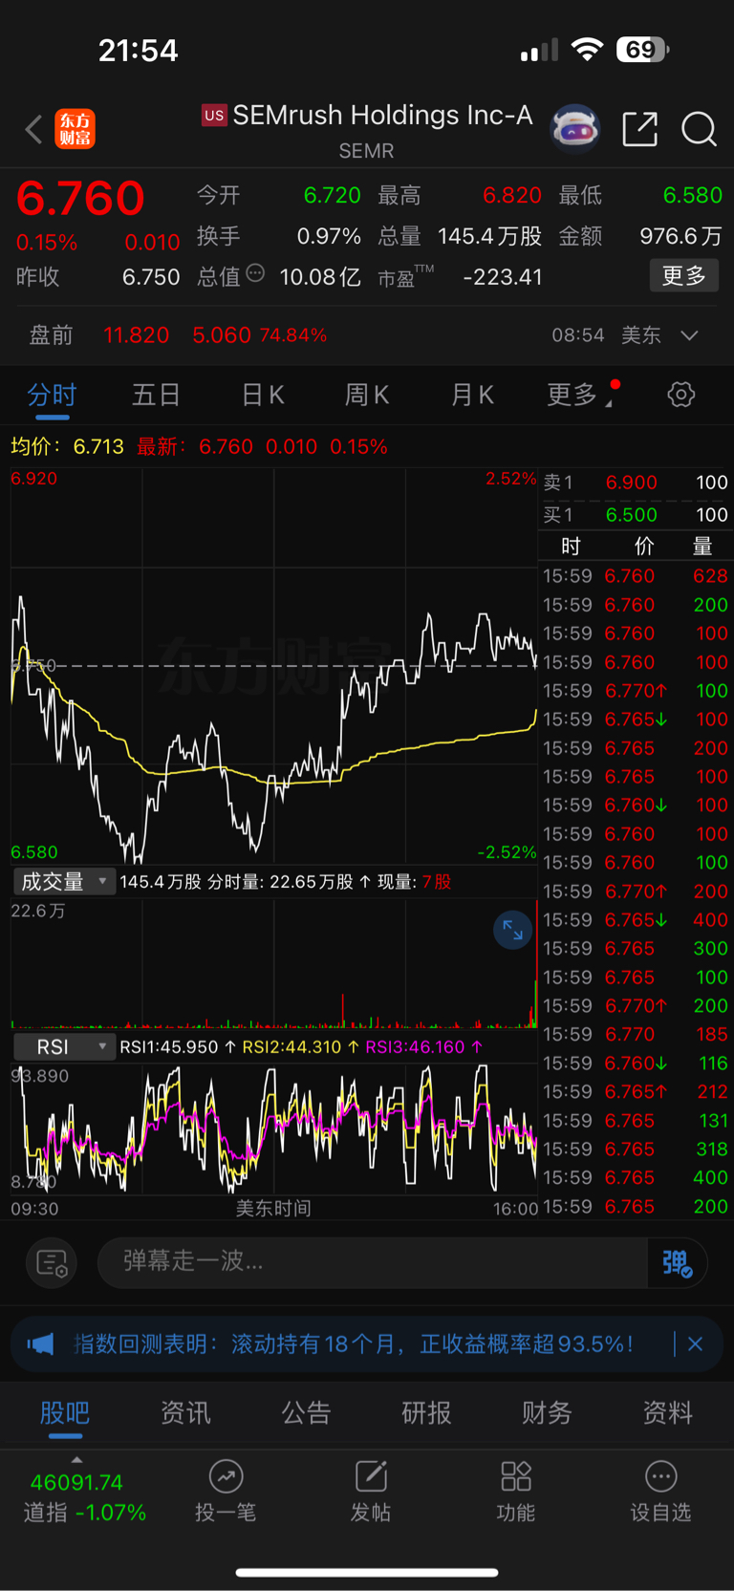Tap the danmaku list settings icon

click(x=52, y=1263)
